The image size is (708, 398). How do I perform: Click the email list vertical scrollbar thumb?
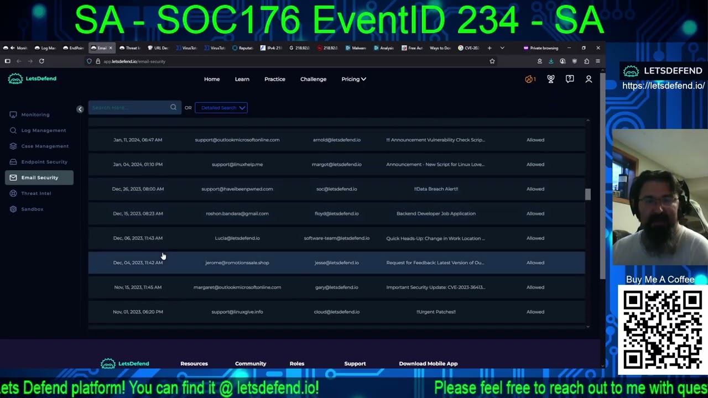pyautogui.click(x=587, y=195)
